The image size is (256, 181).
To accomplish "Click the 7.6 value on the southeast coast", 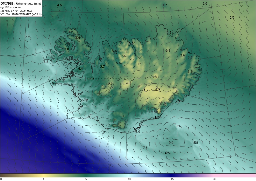I will tap(153, 112).
